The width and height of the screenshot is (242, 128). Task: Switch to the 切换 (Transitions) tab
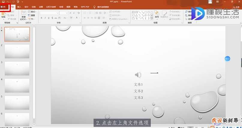[x=34, y=7]
